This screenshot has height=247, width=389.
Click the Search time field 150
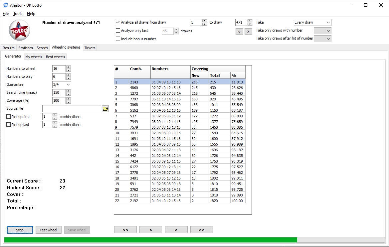click(x=59, y=92)
